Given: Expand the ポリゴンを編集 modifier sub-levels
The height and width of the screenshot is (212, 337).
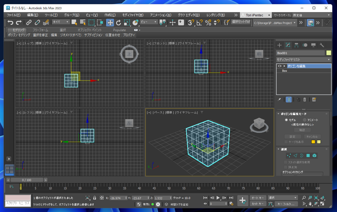Looking at the screenshot, I should [284, 66].
